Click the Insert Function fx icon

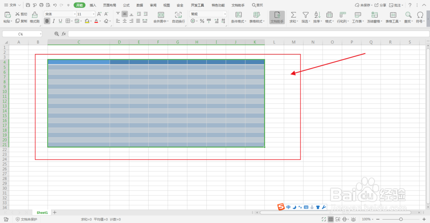click(x=64, y=34)
